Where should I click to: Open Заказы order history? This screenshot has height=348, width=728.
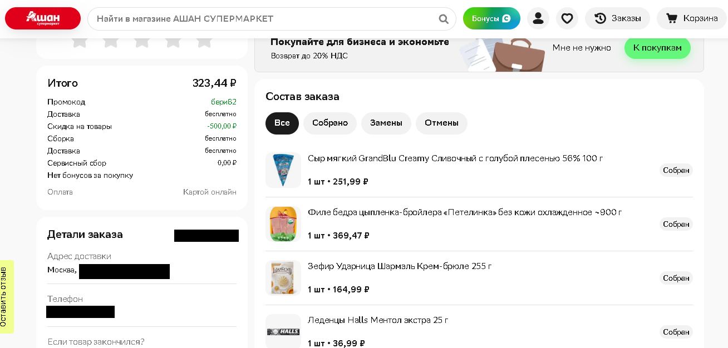(617, 18)
